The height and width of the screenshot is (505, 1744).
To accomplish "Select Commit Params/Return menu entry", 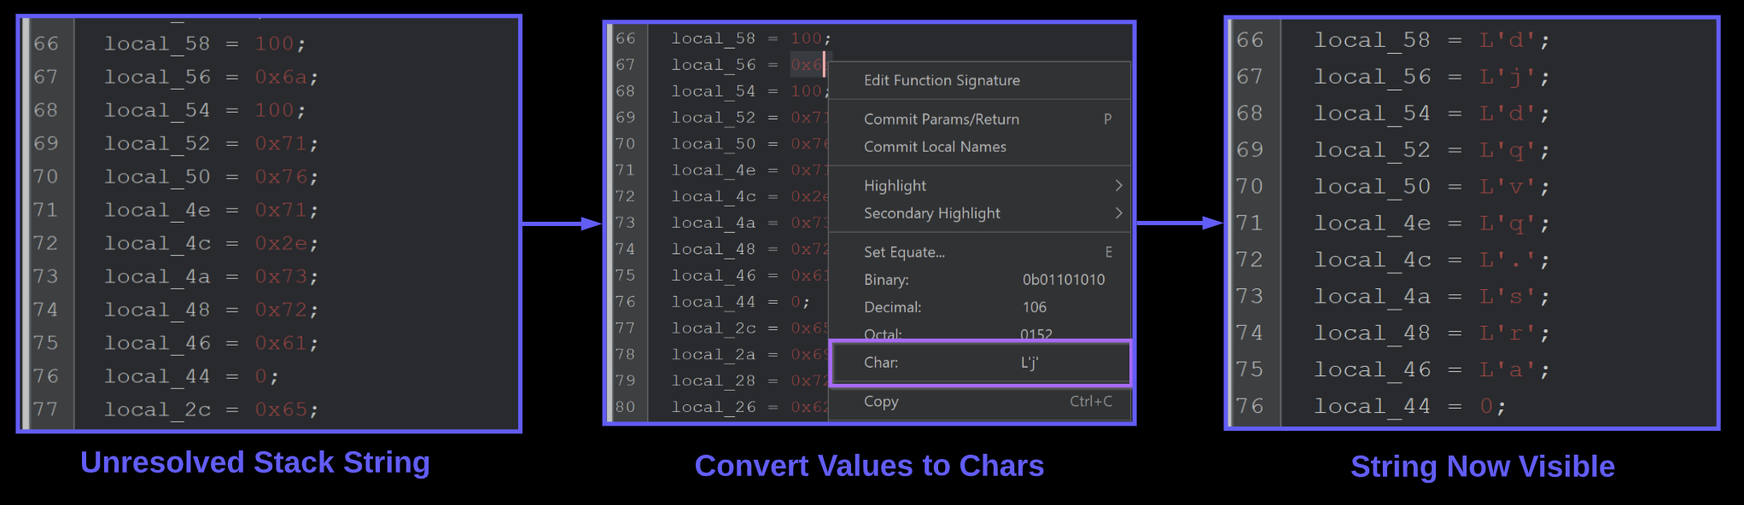I will (x=979, y=119).
